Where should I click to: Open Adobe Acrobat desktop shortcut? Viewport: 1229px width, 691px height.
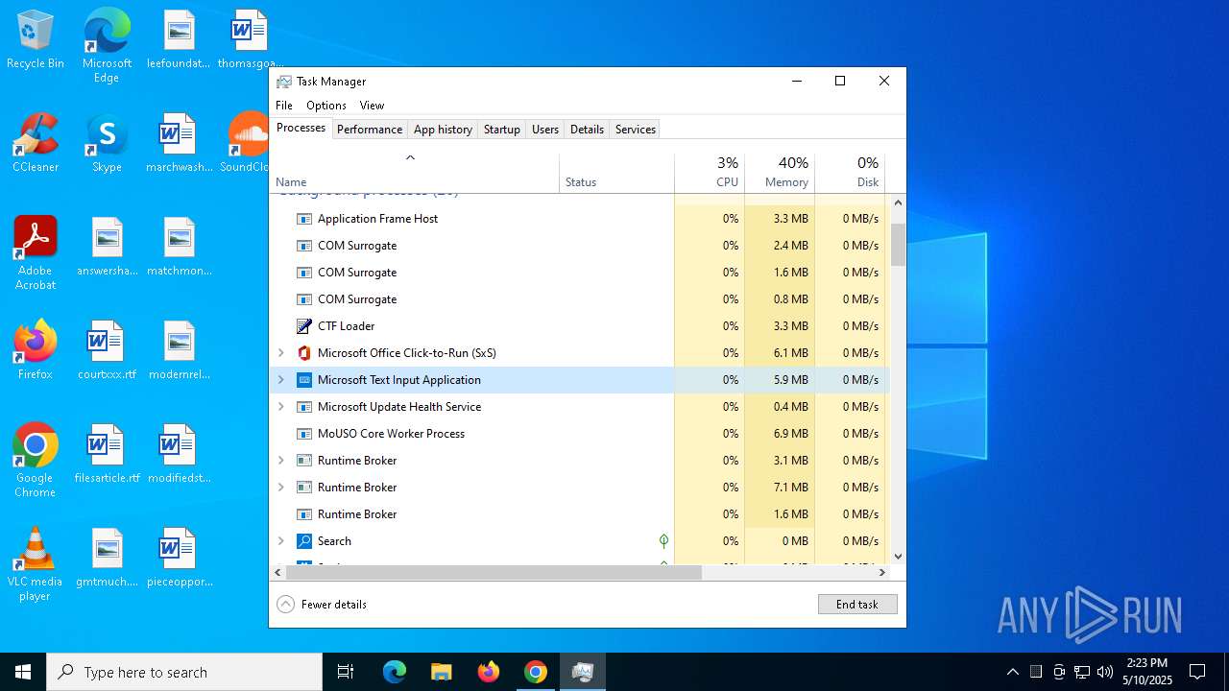pos(36,253)
